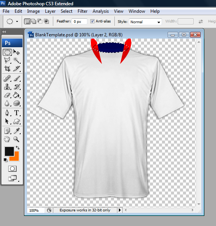
Task: Open the Help menu
Action: (x=155, y=11)
